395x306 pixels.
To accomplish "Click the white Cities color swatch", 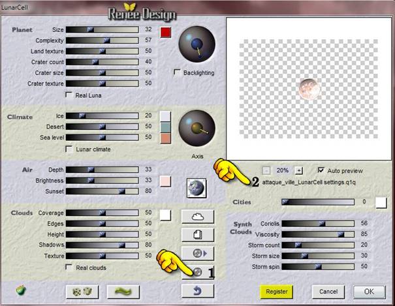I will pyautogui.click(x=381, y=202).
